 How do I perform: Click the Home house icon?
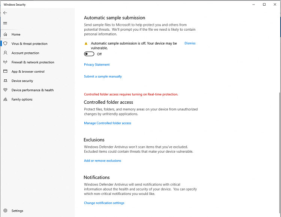click(x=5, y=34)
